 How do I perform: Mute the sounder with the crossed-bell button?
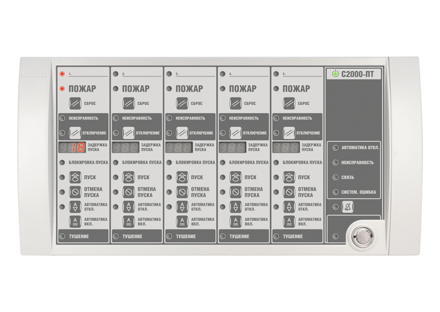[348, 207]
